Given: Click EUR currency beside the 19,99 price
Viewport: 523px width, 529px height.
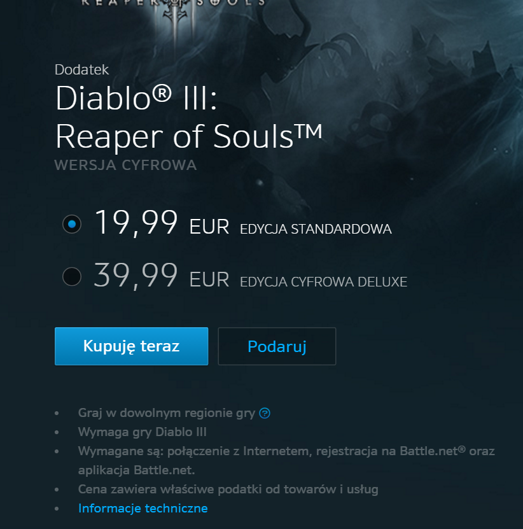Looking at the screenshot, I should coord(209,227).
